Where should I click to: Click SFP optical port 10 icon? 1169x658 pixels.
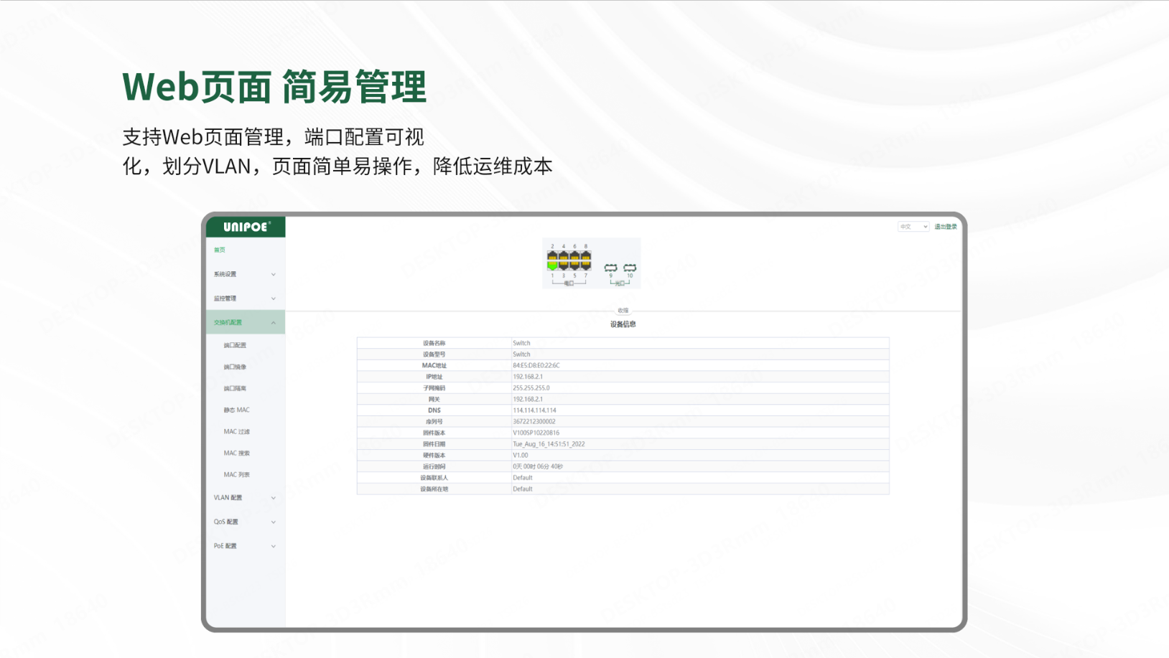(630, 268)
